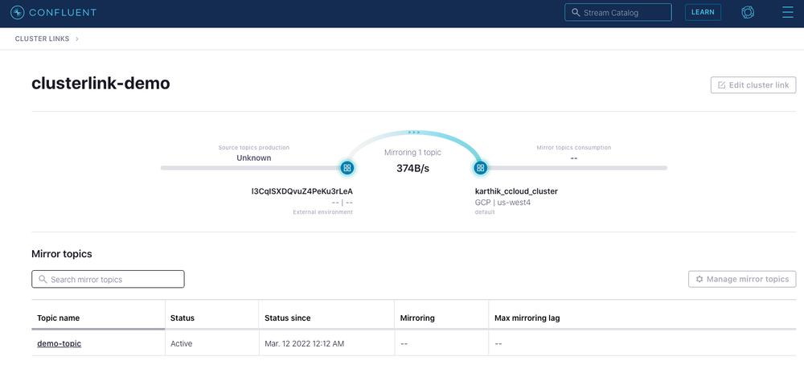The width and height of the screenshot is (804, 373).
Task: Click the pencil icon on Edit cluster link
Action: 721,85
